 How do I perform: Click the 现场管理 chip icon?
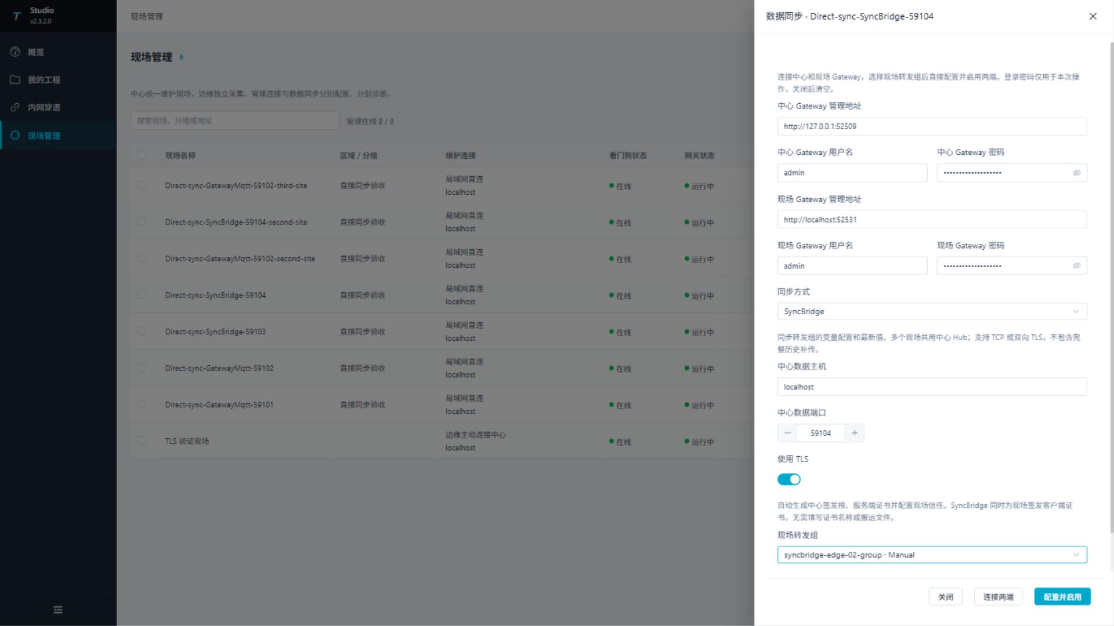pos(15,136)
